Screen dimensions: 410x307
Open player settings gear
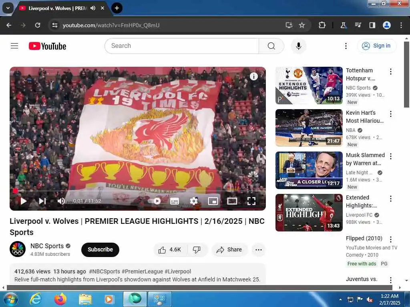point(194,201)
